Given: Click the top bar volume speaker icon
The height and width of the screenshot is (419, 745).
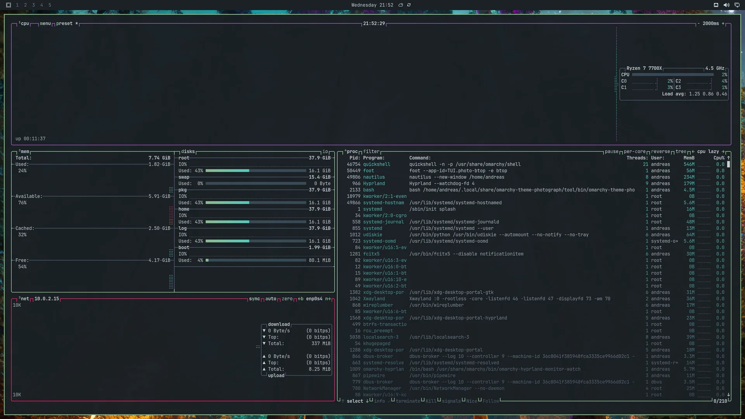Looking at the screenshot, I should pos(726,5).
